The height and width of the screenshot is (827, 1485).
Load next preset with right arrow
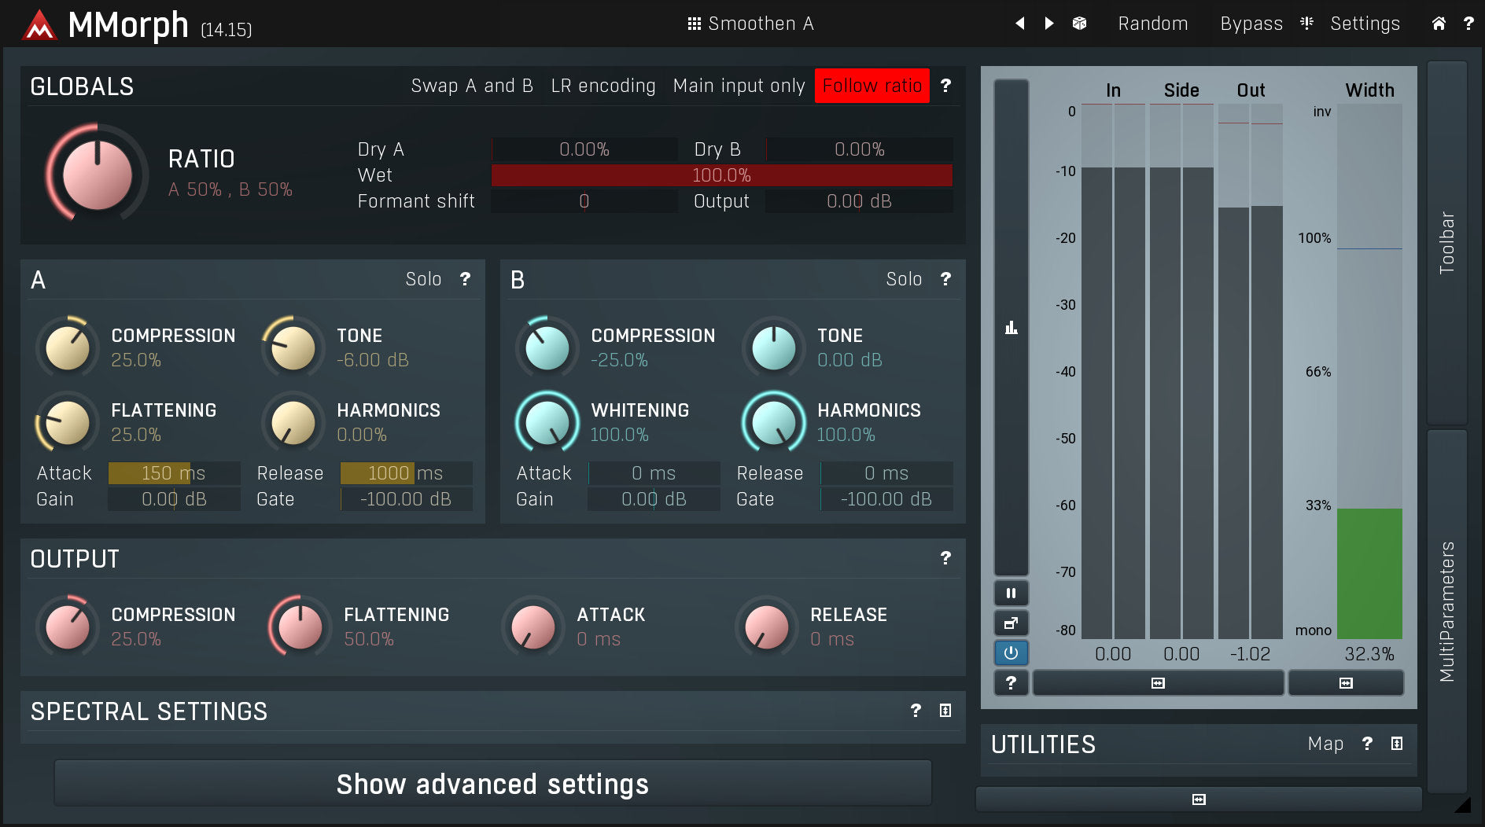(x=1048, y=24)
